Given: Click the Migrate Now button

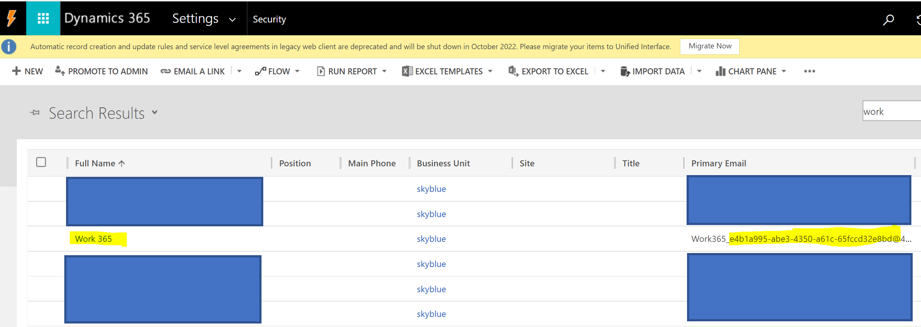Looking at the screenshot, I should click(x=710, y=46).
